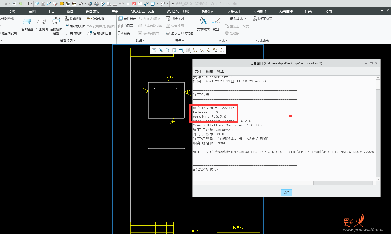Click the license name line 'CREOPMA_SSQ'

[216, 130]
